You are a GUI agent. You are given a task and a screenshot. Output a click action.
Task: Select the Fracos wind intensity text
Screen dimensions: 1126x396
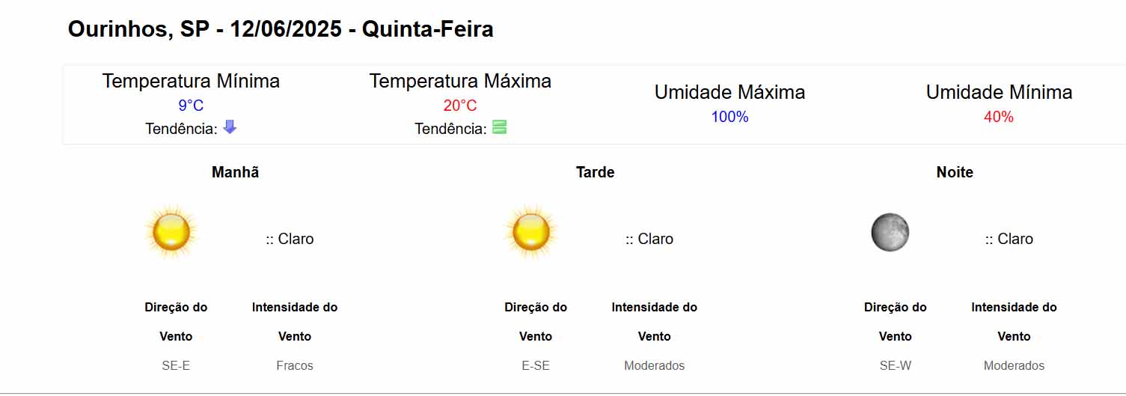[x=295, y=366]
